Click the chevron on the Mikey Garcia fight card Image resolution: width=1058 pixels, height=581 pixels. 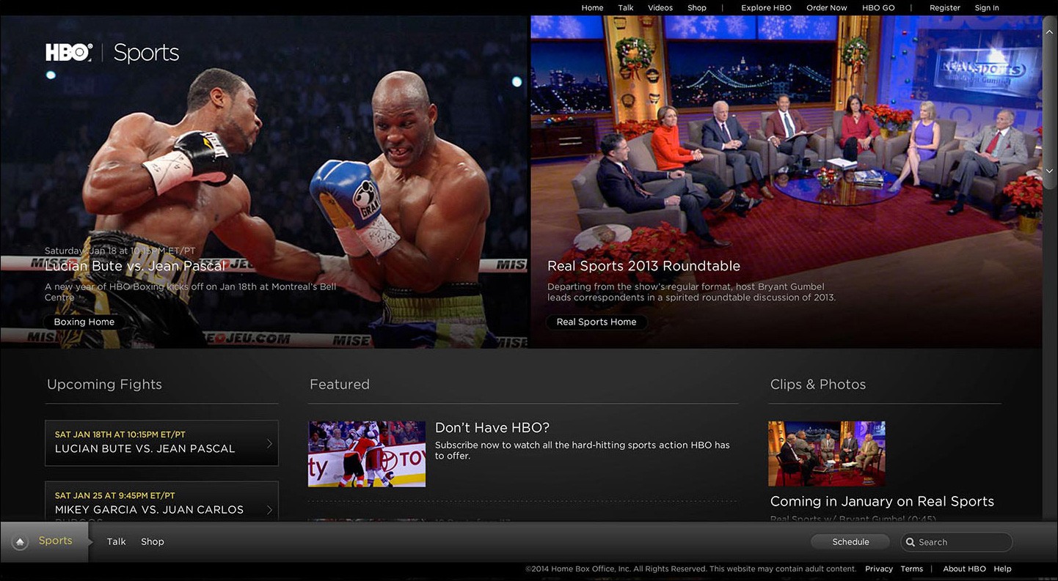tap(269, 509)
